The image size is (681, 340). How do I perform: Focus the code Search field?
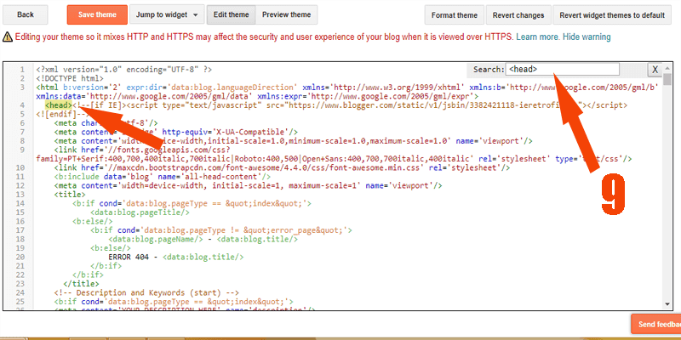click(563, 70)
